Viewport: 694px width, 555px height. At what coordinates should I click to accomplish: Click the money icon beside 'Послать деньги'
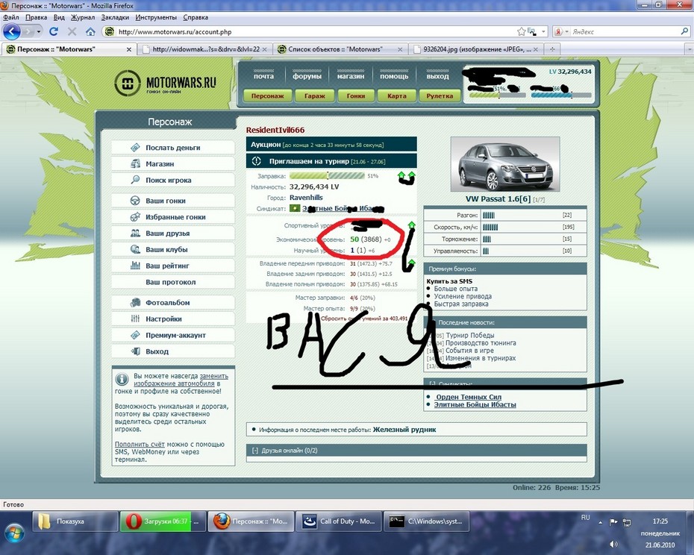coord(135,148)
